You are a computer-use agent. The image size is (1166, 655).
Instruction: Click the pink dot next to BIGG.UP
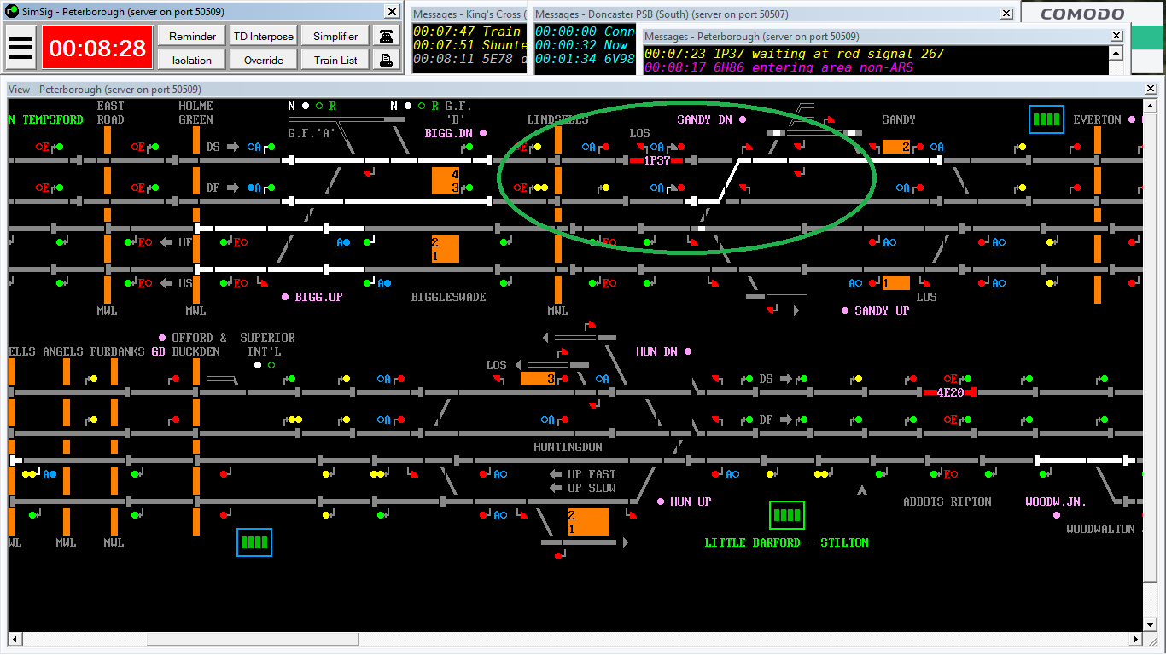click(285, 297)
